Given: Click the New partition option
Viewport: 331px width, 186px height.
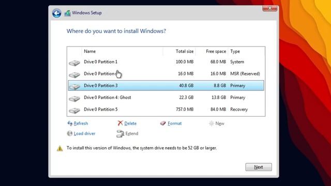Looking at the screenshot, I should point(220,123).
